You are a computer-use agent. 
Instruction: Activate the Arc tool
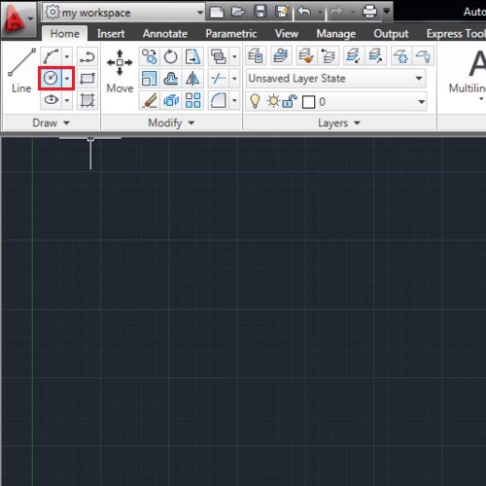tap(51, 56)
